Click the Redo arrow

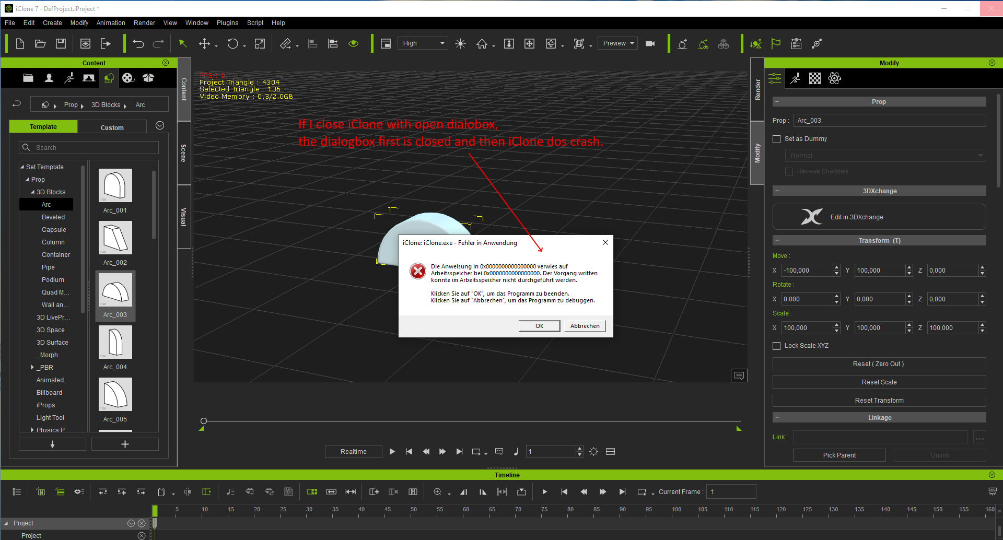click(x=158, y=44)
